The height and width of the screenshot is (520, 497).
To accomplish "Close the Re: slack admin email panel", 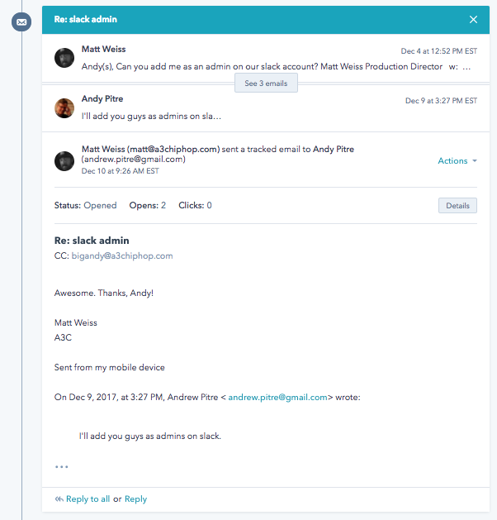I will point(473,20).
